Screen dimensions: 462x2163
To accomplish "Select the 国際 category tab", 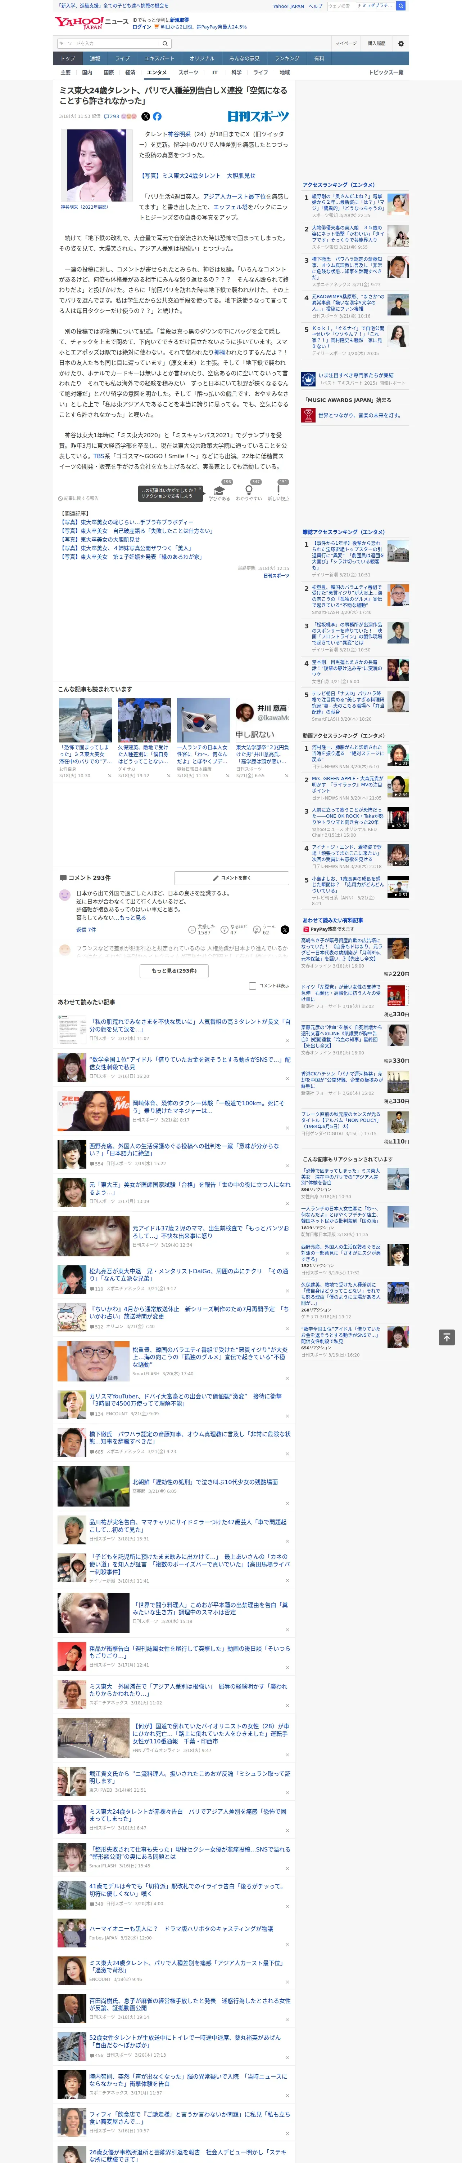I will 108,72.
